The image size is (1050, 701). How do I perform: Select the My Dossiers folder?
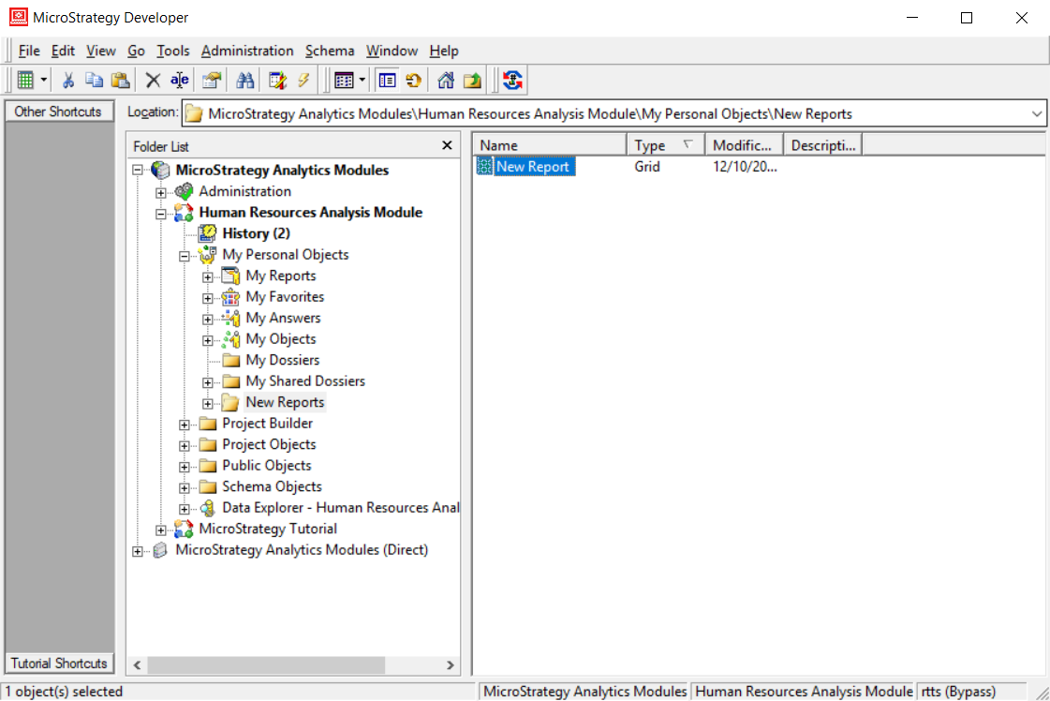pyautogui.click(x=283, y=360)
